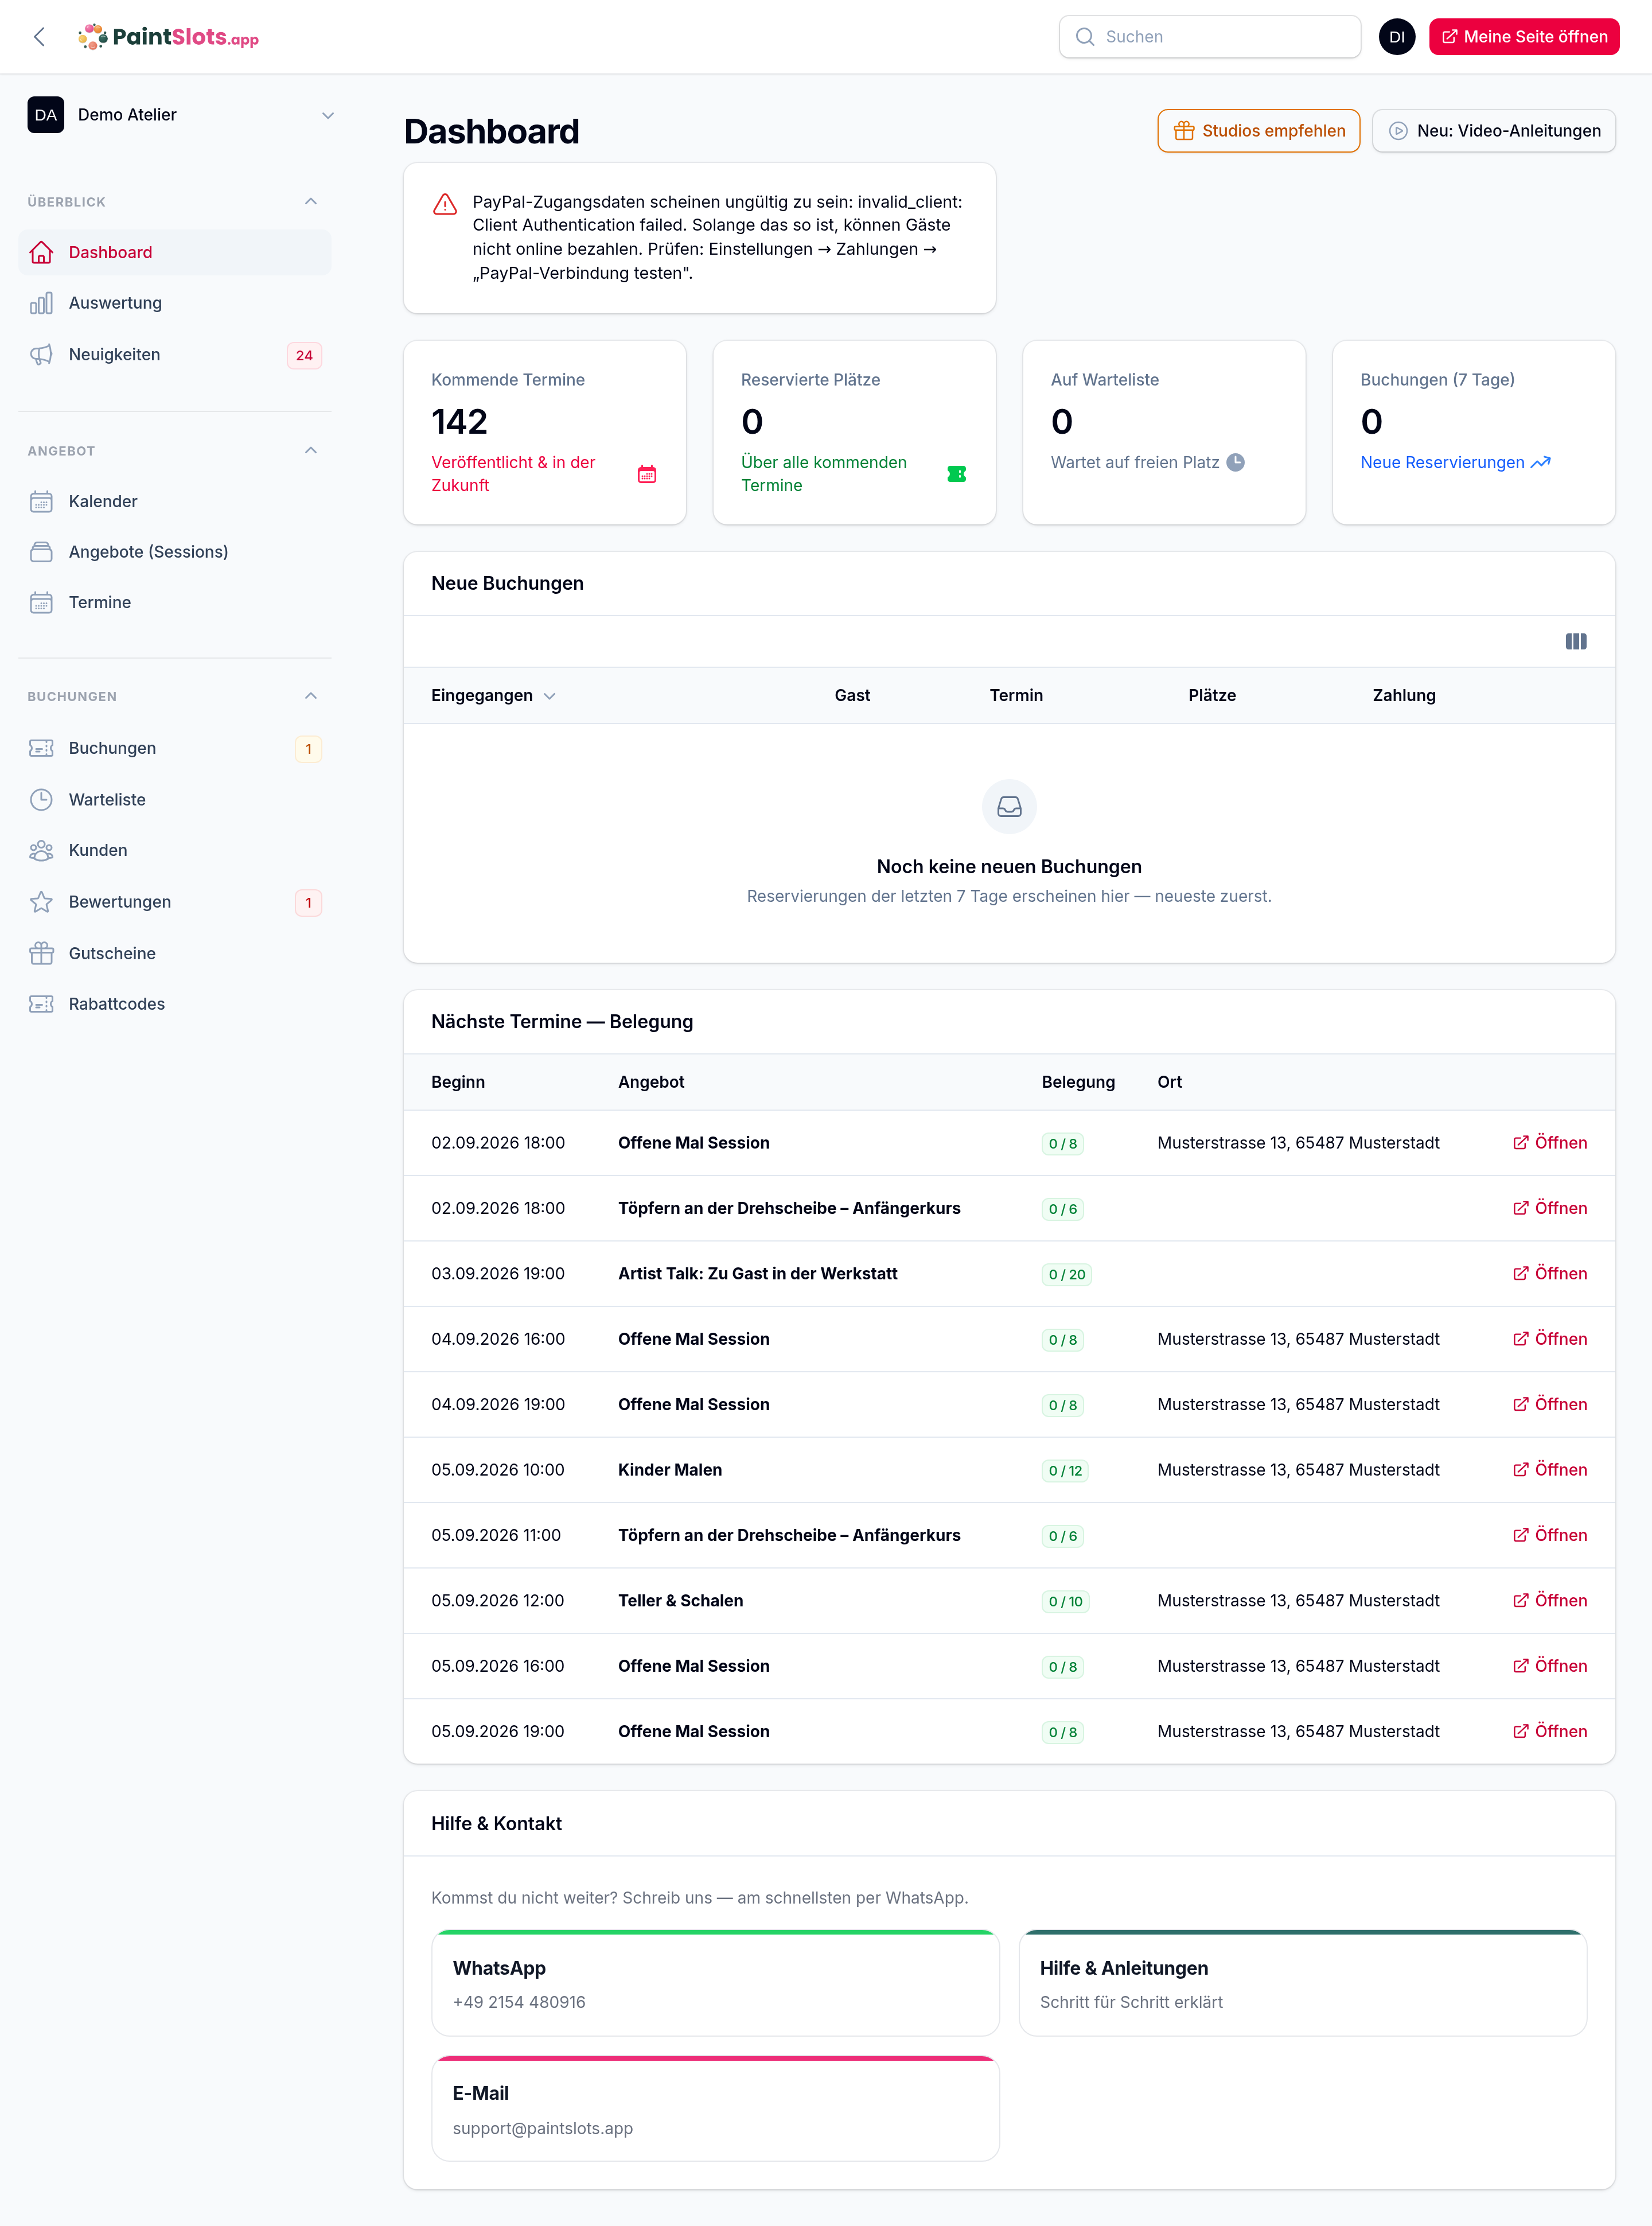Collapse the ÜBERBLICK sidebar section
This screenshot has width=1652, height=2226.
click(x=311, y=201)
